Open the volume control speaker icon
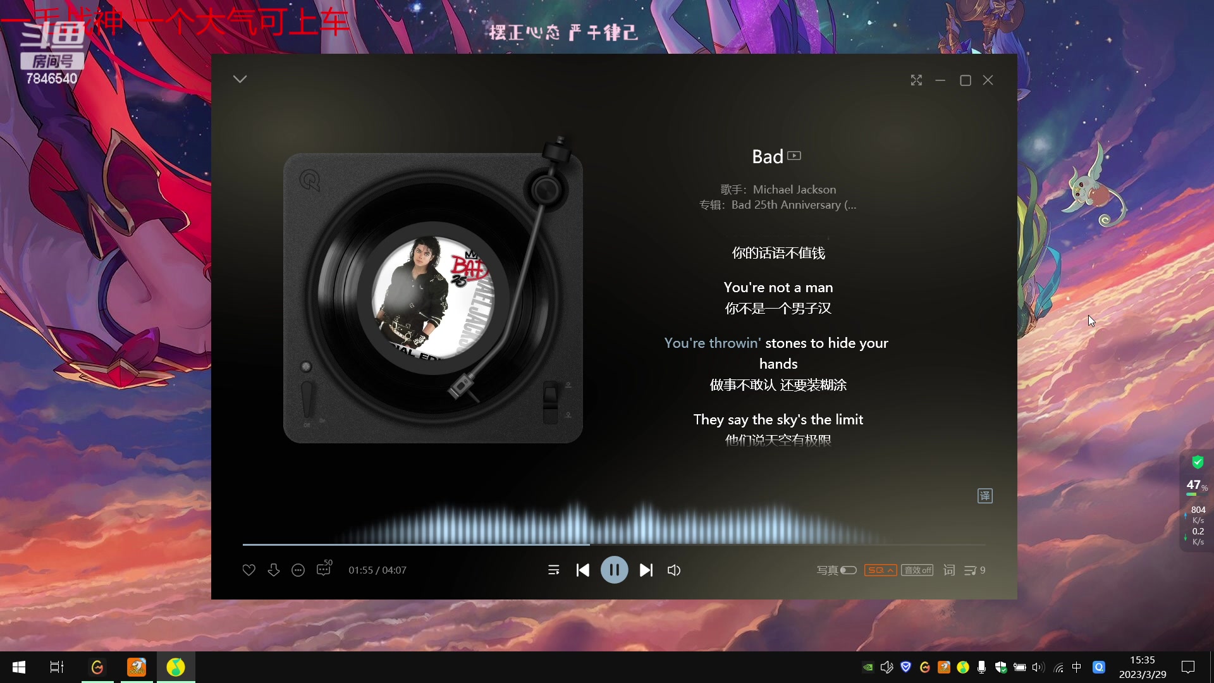The image size is (1214, 683). click(x=674, y=570)
